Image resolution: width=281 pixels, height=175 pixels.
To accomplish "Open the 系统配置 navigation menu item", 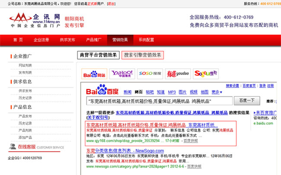I will pyautogui.click(x=146, y=40).
